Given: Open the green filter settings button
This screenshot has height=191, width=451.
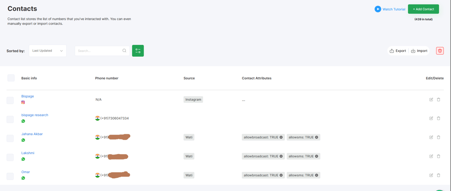Looking at the screenshot, I should pos(138,51).
